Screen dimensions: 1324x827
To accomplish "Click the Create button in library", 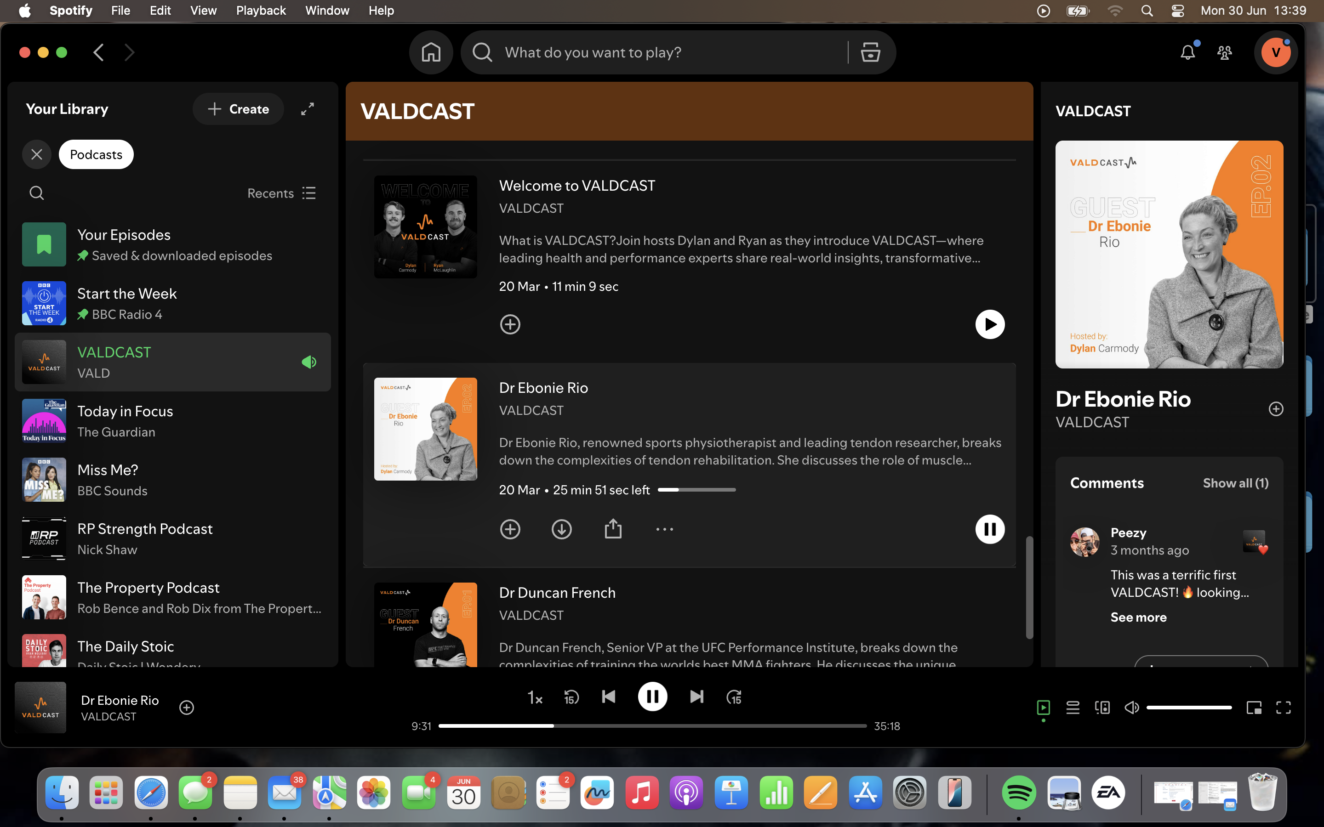I will [x=238, y=109].
